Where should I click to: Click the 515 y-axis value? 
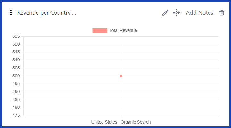tap(16, 52)
